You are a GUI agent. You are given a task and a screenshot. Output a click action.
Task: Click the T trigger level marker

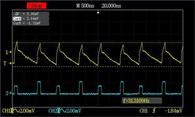tap(7, 63)
